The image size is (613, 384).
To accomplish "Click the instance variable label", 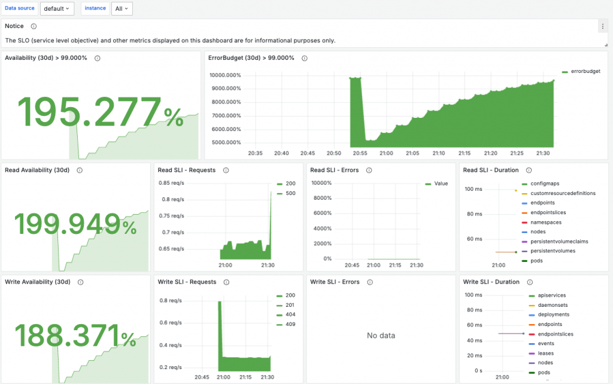I will [95, 8].
